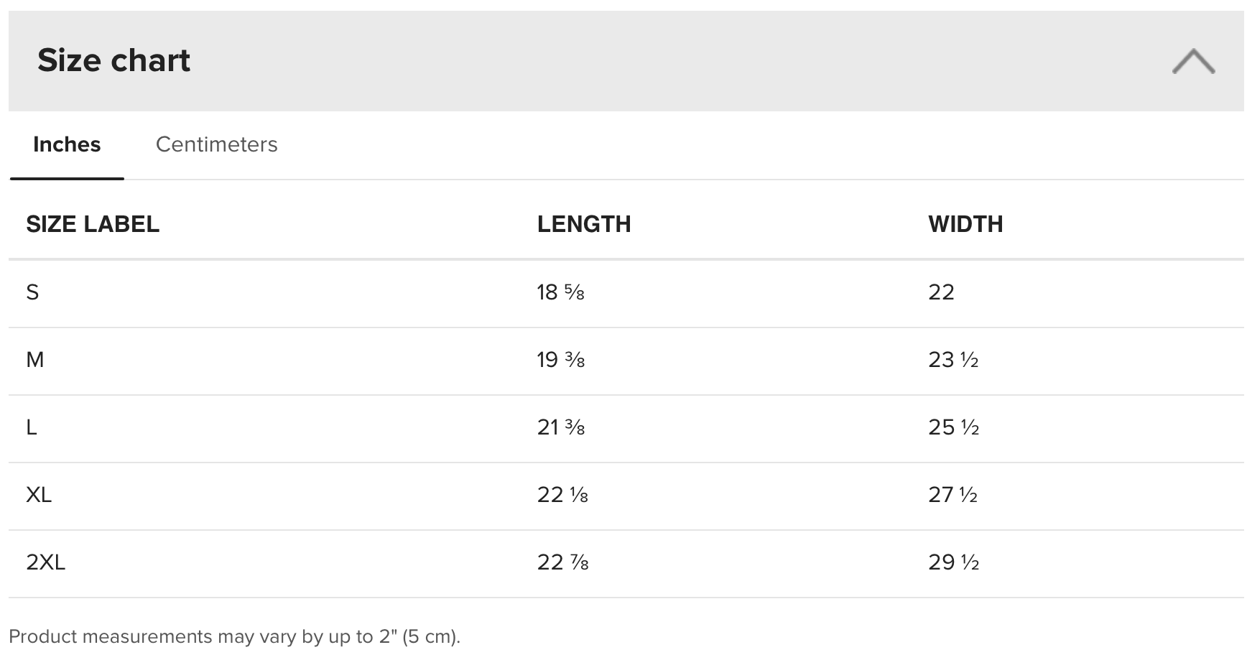Click the 19 ⅜ length value

click(560, 360)
